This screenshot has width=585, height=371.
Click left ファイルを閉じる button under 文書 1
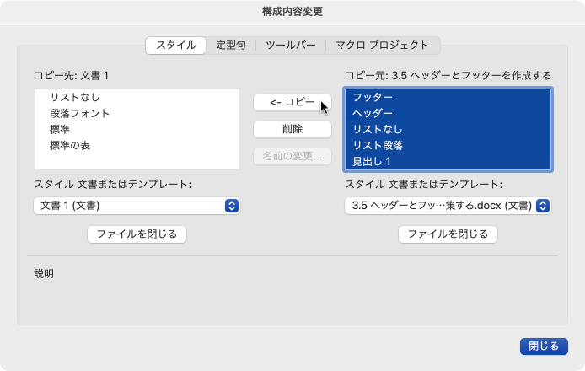pyautogui.click(x=137, y=234)
